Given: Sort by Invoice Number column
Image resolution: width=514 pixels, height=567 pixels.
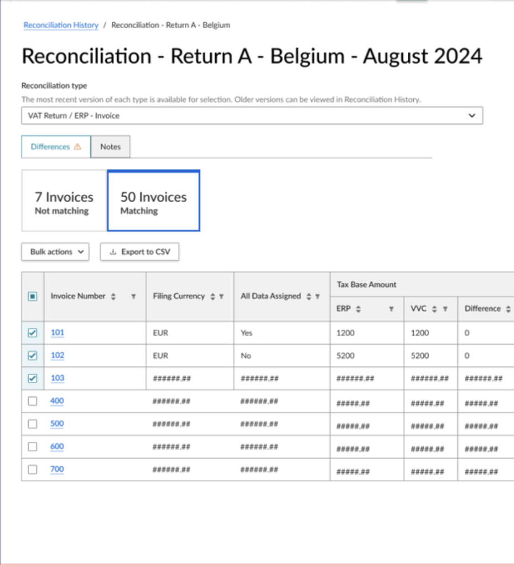Looking at the screenshot, I should click(x=113, y=297).
